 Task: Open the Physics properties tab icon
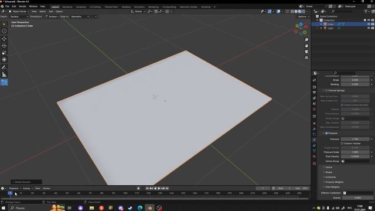pos(314,139)
